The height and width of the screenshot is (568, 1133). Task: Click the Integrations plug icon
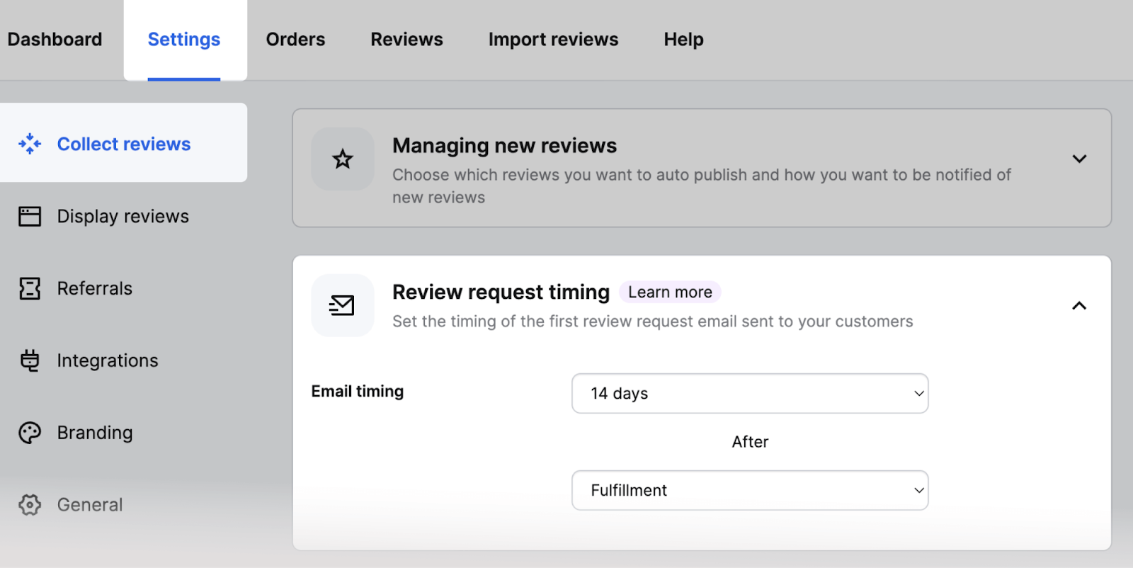[x=30, y=360]
